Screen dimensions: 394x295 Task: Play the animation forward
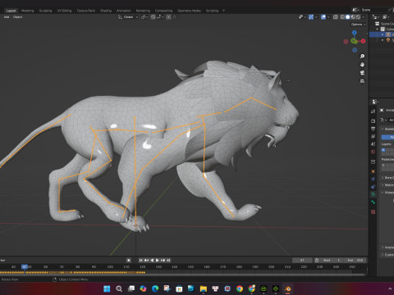tap(158, 260)
